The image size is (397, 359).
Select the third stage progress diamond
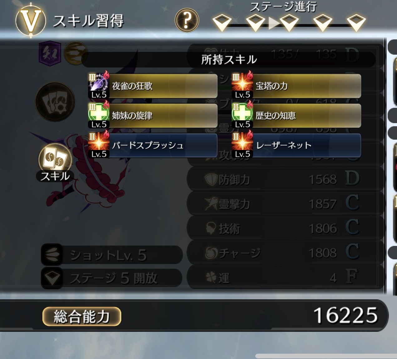click(289, 22)
